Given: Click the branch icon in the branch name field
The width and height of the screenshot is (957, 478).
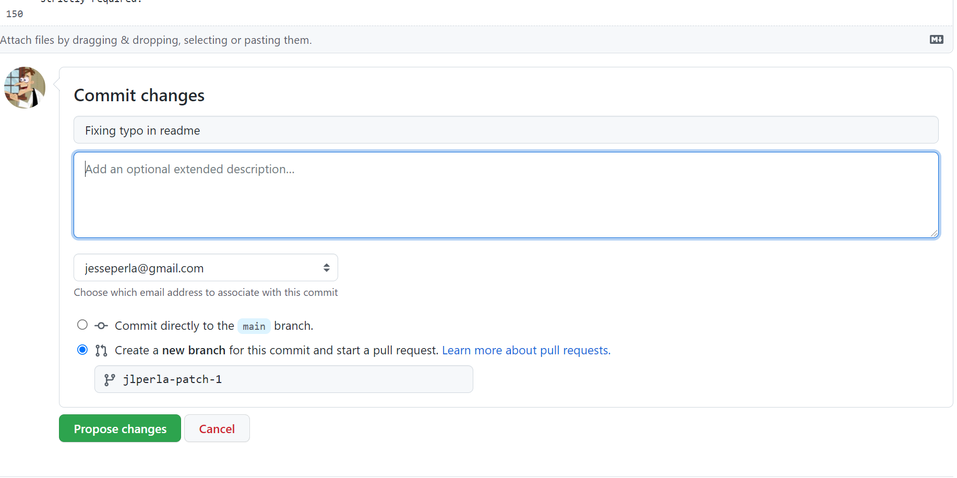Looking at the screenshot, I should coord(110,380).
